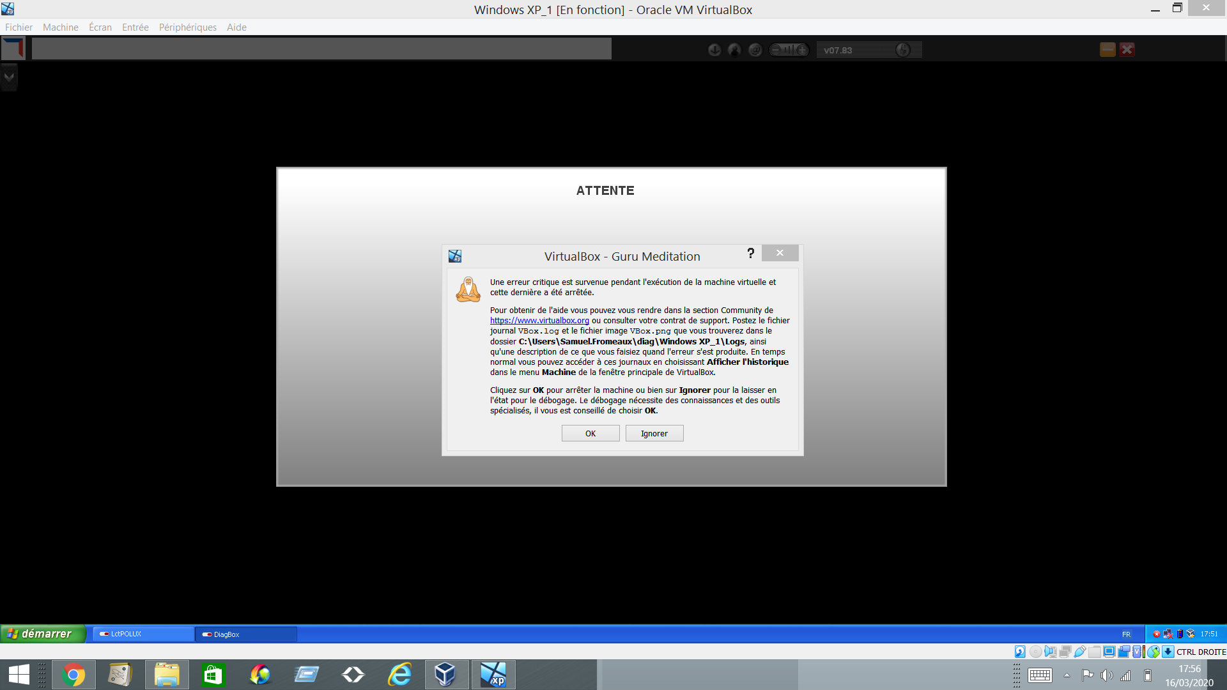This screenshot has height=690, width=1227.
Task: Open the Aide menu
Action: (236, 27)
